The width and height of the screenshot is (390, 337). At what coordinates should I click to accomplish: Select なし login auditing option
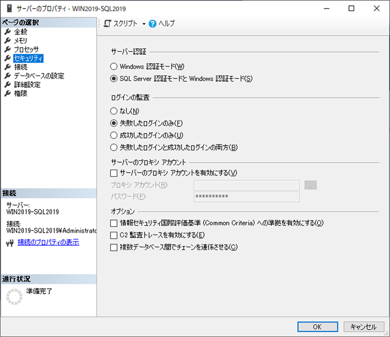coord(114,111)
